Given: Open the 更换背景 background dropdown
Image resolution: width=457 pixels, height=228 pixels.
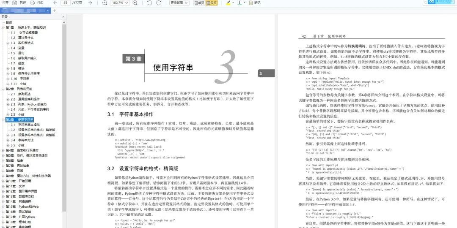Looking at the screenshot, I should (x=179, y=3).
